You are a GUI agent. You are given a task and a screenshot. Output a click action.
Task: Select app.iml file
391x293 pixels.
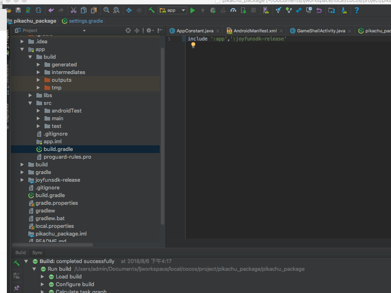click(53, 142)
